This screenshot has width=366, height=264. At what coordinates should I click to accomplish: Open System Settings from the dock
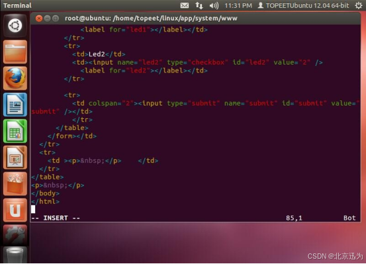pyautogui.click(x=15, y=236)
